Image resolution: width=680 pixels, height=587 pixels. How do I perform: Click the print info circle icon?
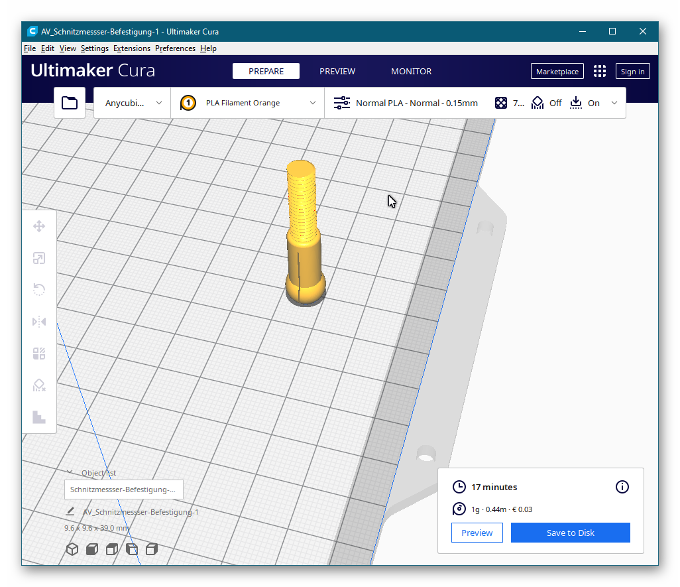[x=622, y=487]
